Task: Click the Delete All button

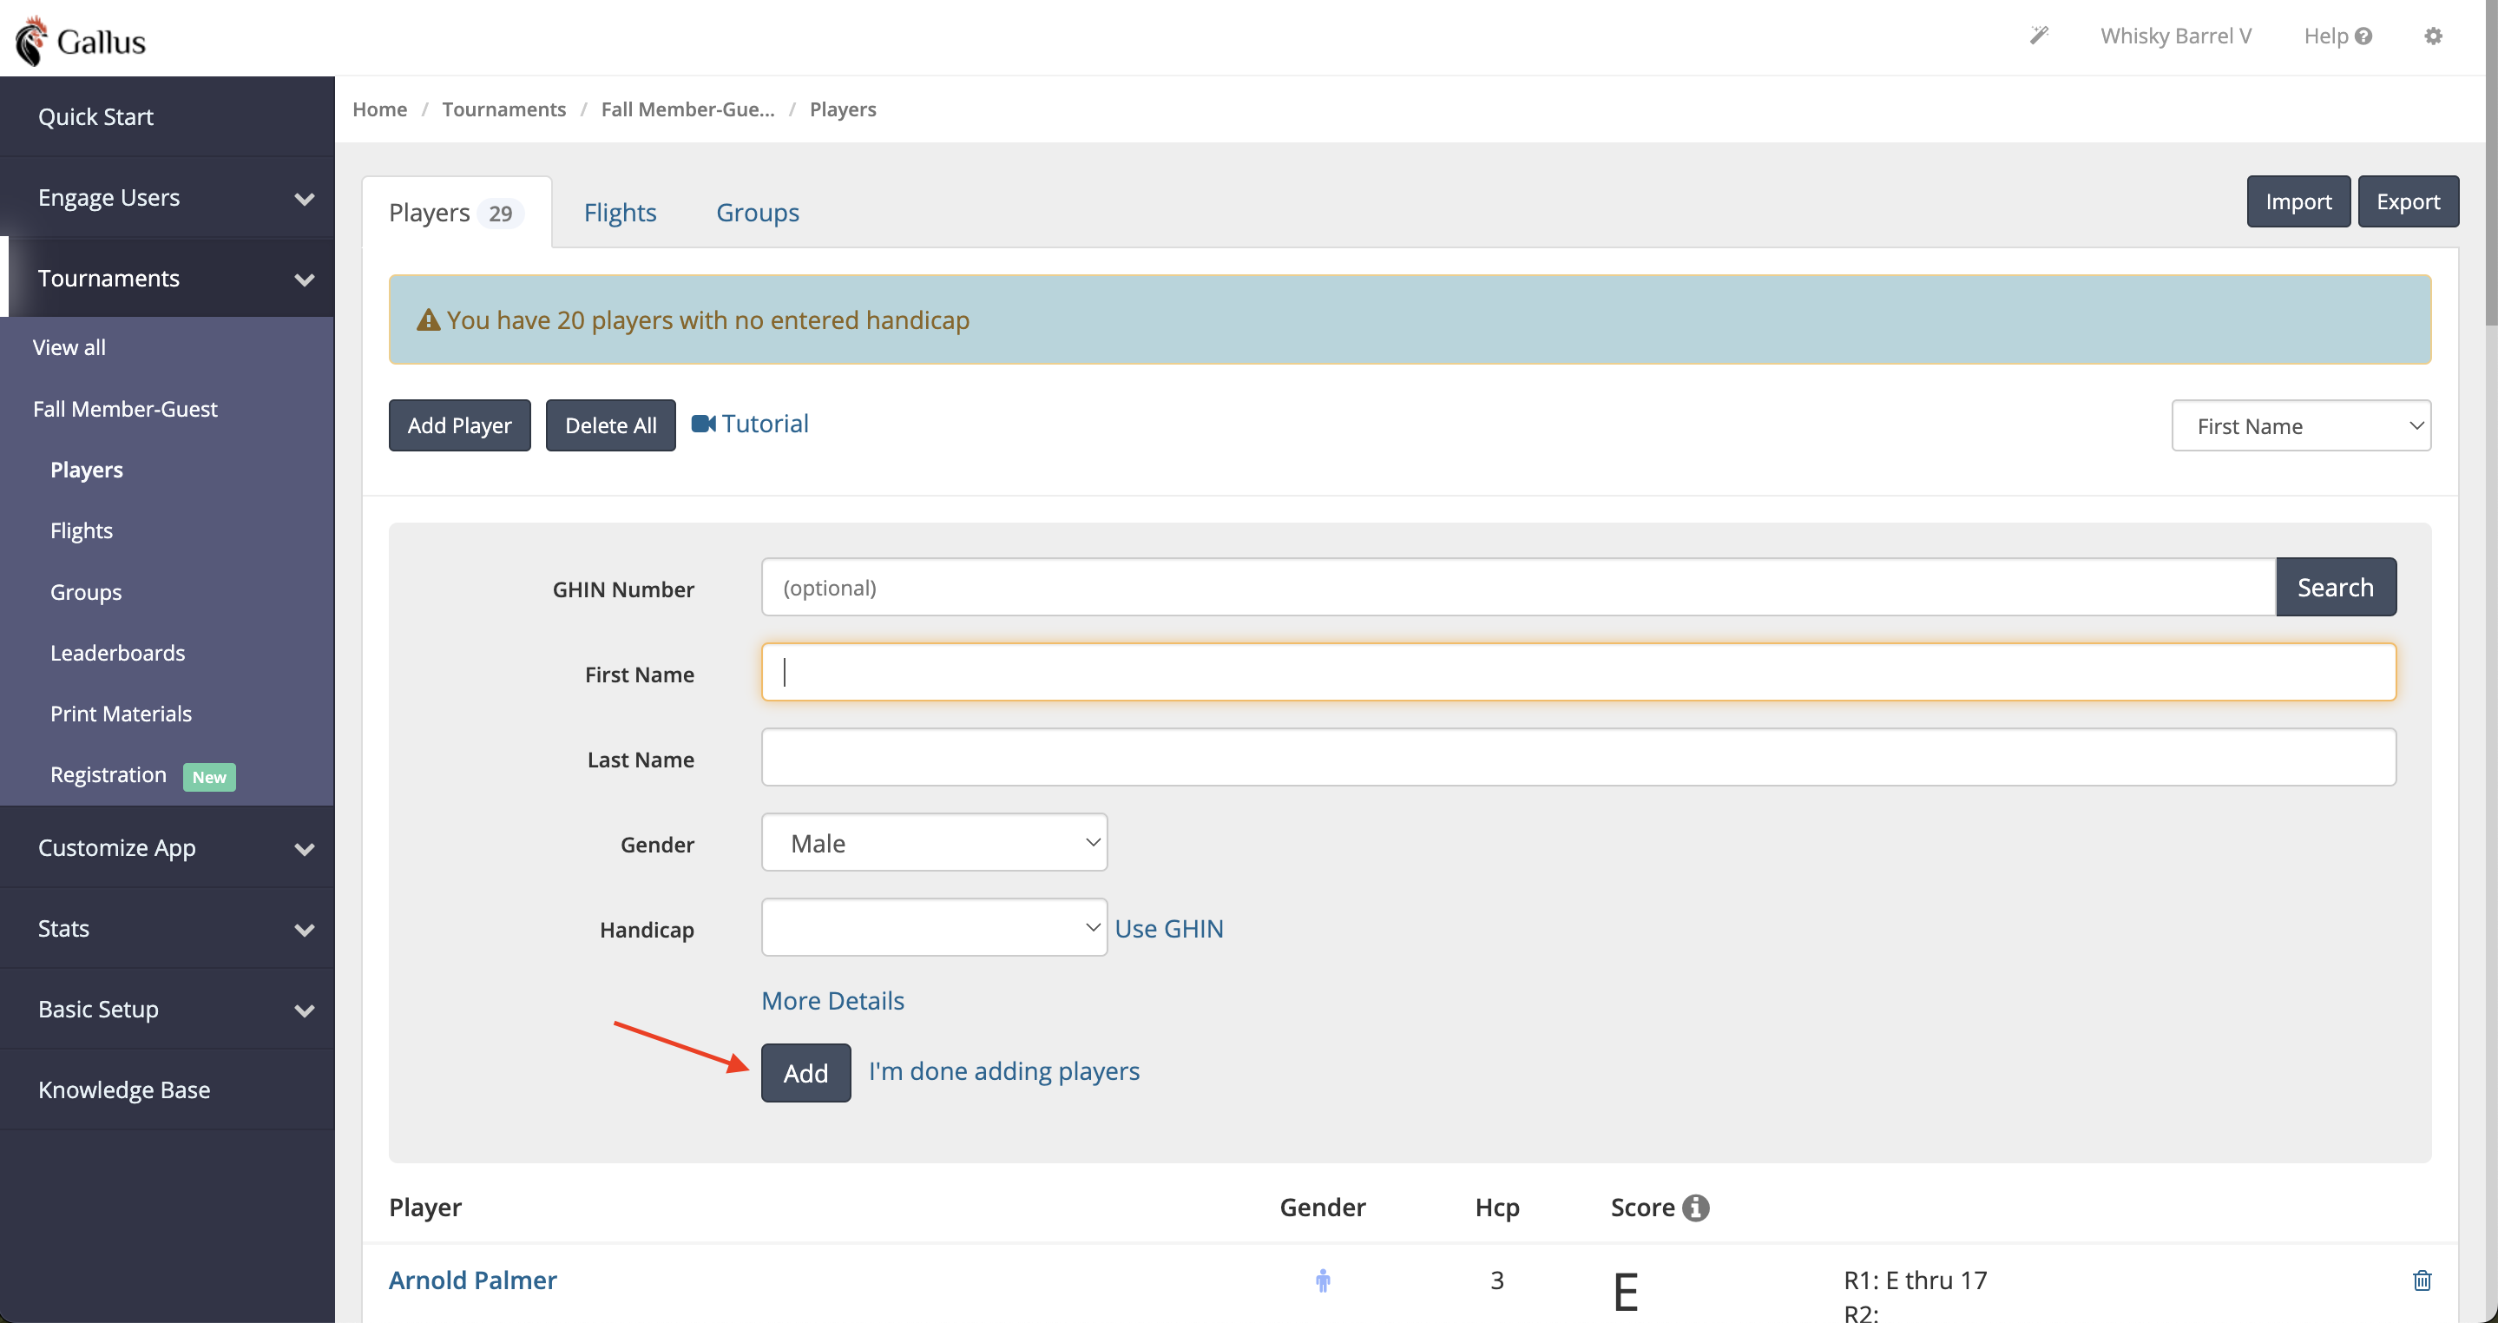Action: pyautogui.click(x=611, y=425)
